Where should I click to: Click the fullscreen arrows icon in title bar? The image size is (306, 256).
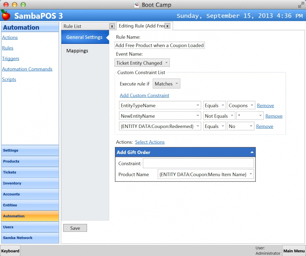click(301, 5)
